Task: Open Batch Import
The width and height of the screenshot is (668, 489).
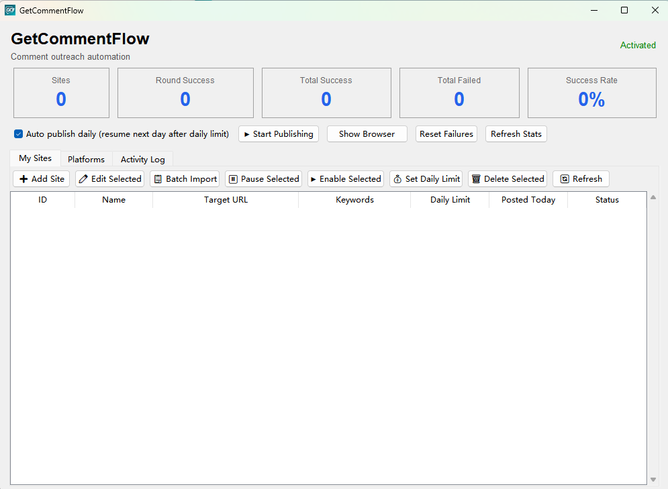Action: [185, 178]
